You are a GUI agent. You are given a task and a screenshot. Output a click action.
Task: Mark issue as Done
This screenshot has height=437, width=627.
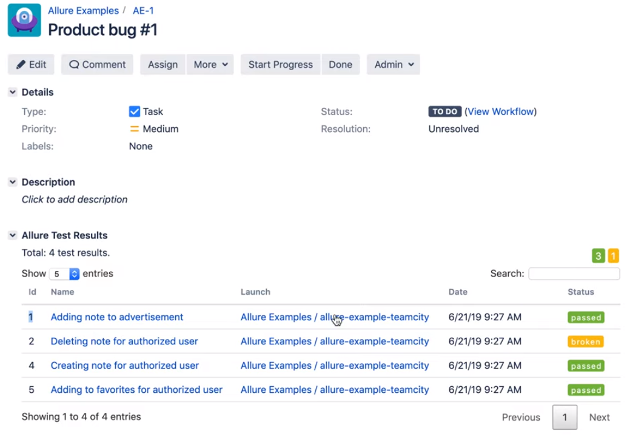(x=340, y=65)
